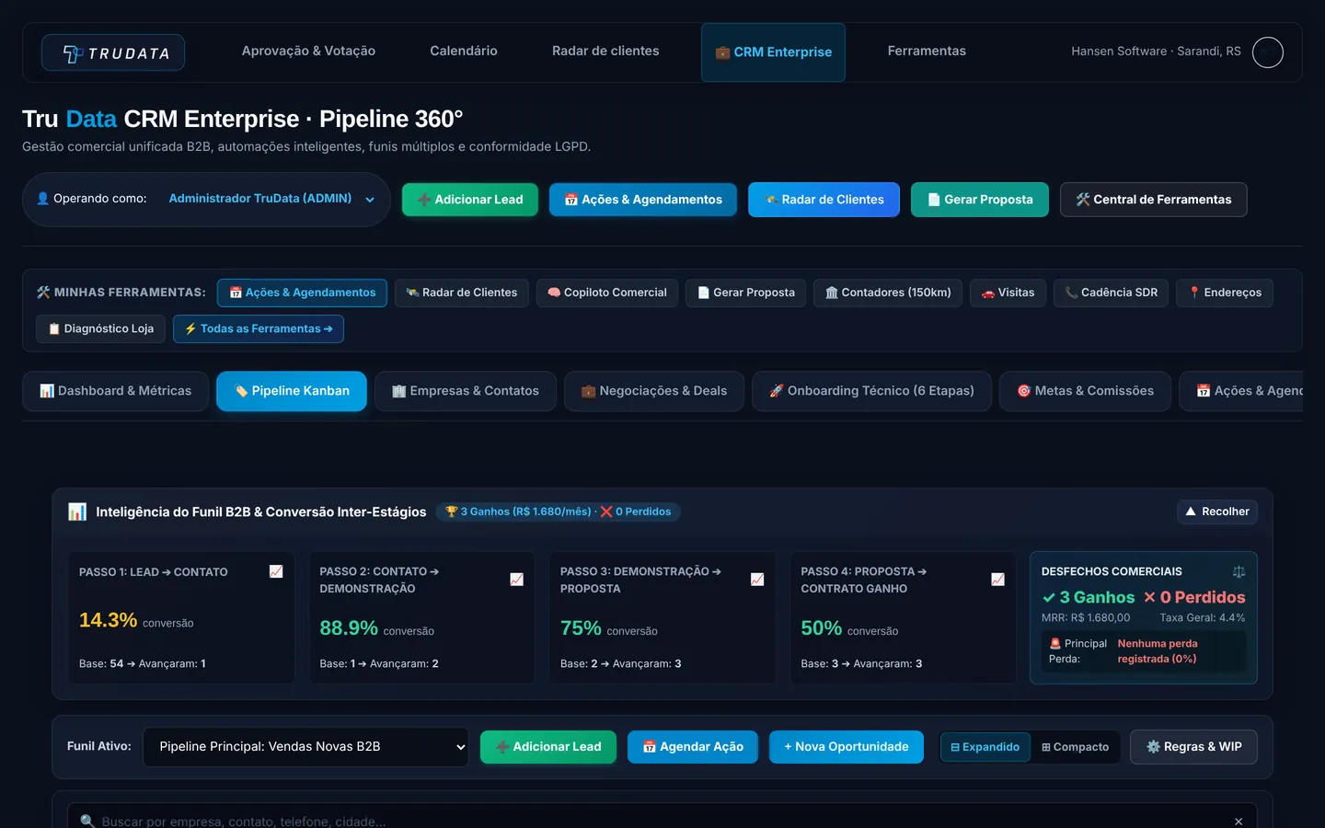Open Diagnóstico Loja tool shortcut
This screenshot has width=1325, height=828.
coord(101,328)
